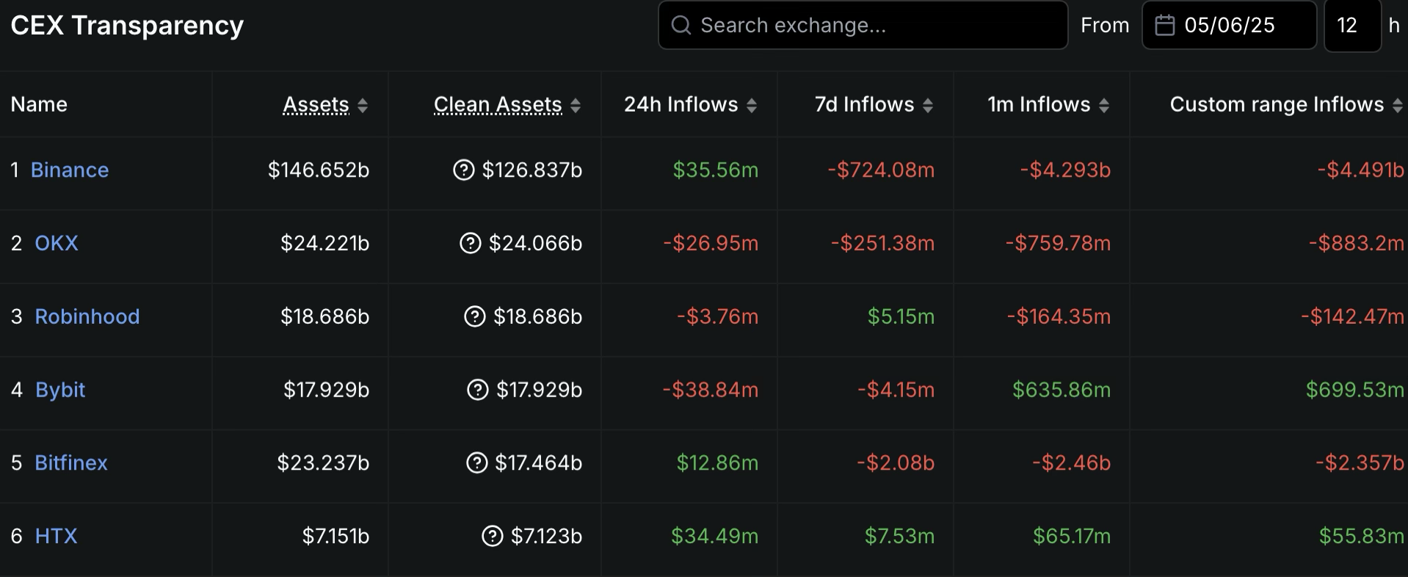
Task: Click Bybit clean assets info icon
Action: pos(477,390)
